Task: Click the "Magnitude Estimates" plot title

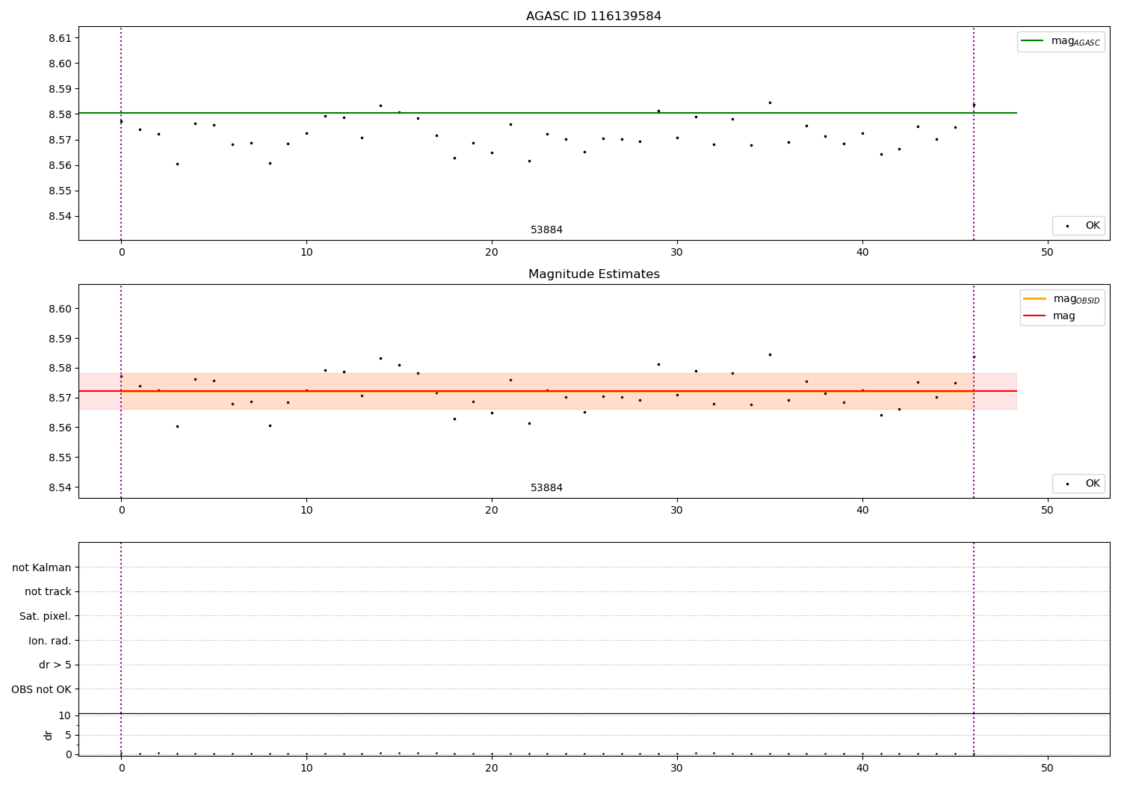Action: (x=593, y=274)
